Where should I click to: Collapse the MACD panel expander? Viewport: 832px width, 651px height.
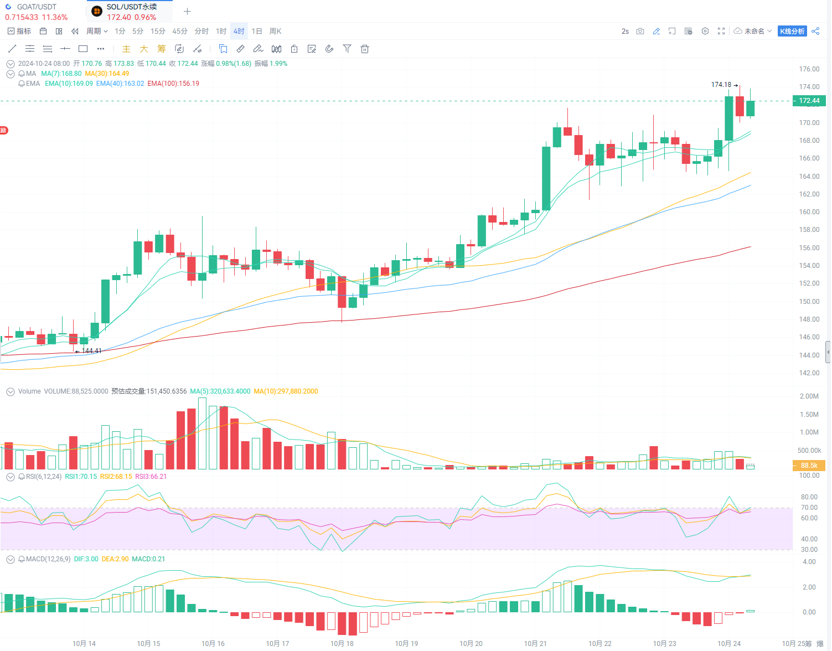point(11,559)
